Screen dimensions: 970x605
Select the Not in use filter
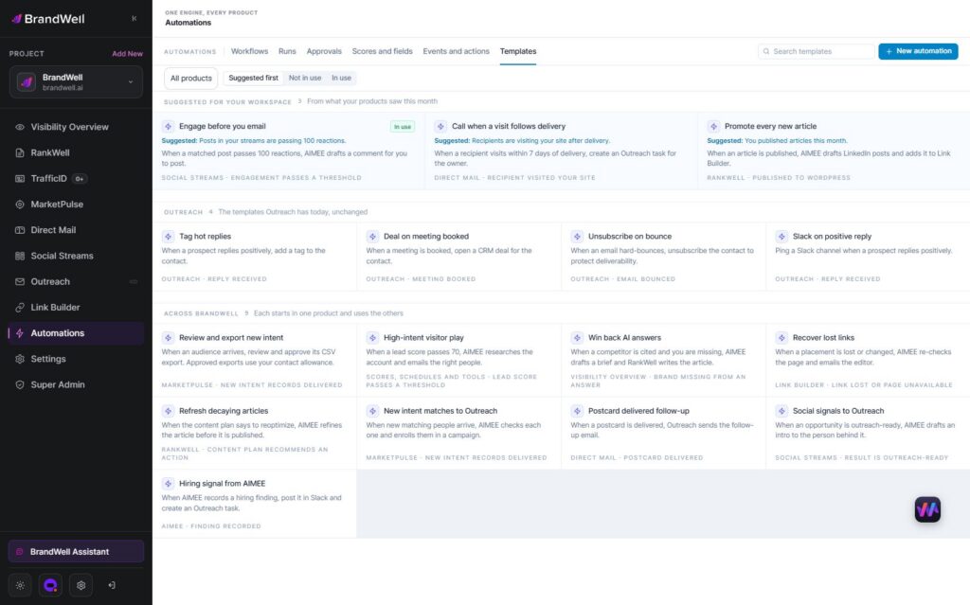305,78
